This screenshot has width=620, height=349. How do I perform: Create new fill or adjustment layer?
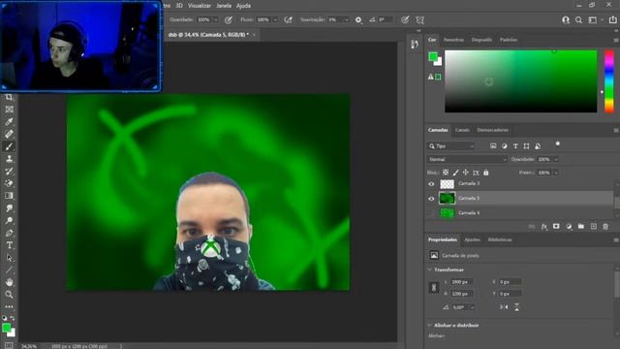tap(569, 226)
